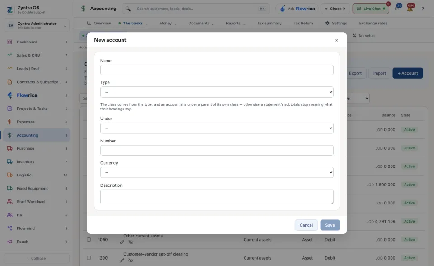Open Expenses sidebar icon
The image size is (434, 266).
tap(9, 122)
